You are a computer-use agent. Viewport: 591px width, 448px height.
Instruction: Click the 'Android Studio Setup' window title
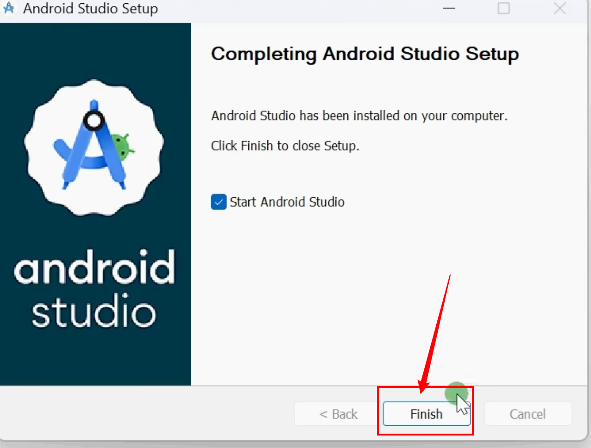(91, 8)
